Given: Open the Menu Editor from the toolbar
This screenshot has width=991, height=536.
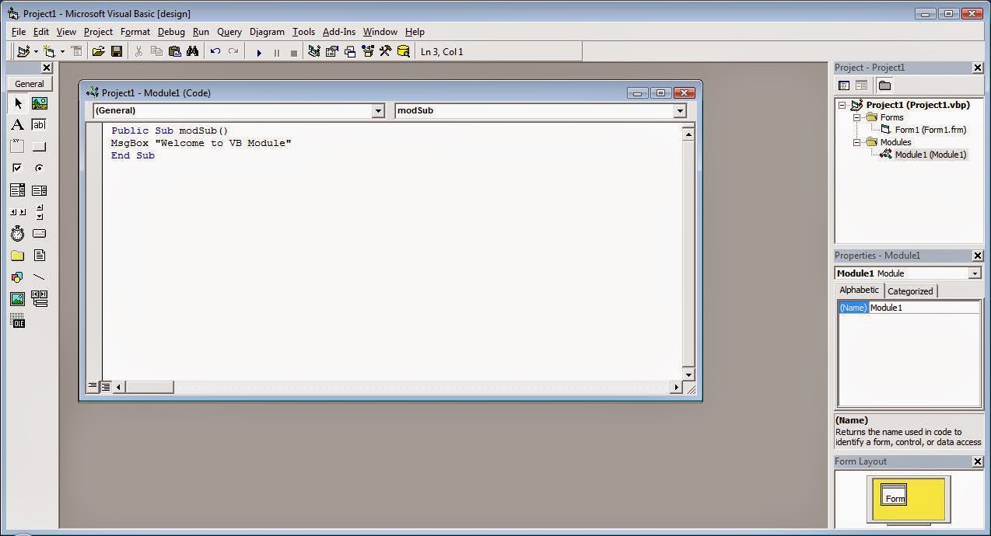Looking at the screenshot, I should tap(76, 51).
